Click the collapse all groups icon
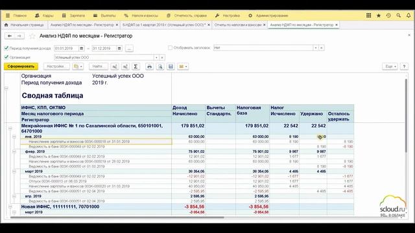415x233 pixels. tap(115, 67)
